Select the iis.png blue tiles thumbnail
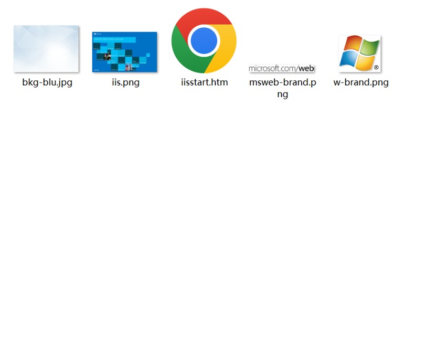The image size is (436, 343). coord(125,52)
